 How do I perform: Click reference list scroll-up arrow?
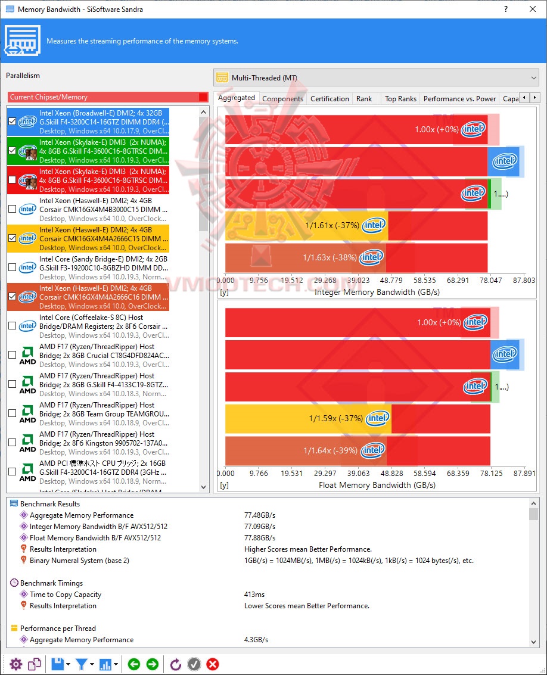pos(204,112)
